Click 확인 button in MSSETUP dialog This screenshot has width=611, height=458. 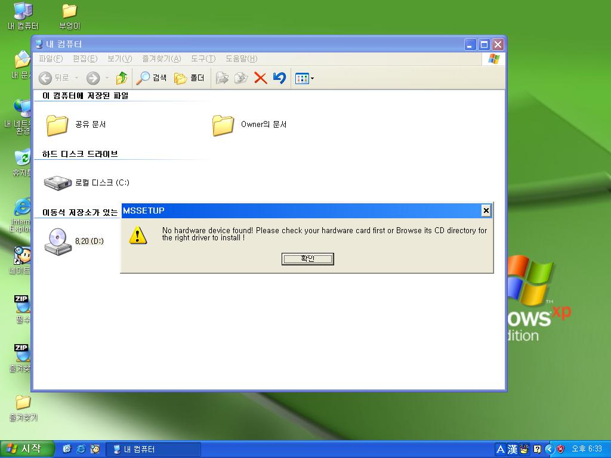point(307,259)
